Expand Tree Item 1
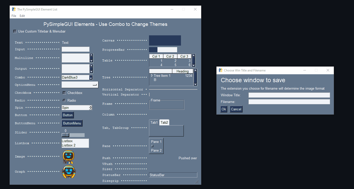Screen dimensions: 354x189 click(x=152, y=76)
